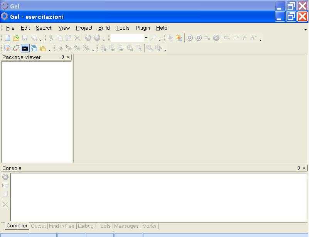This screenshot has width=310, height=237.
Task: Click the Open file folder icon
Action: tap(16, 38)
